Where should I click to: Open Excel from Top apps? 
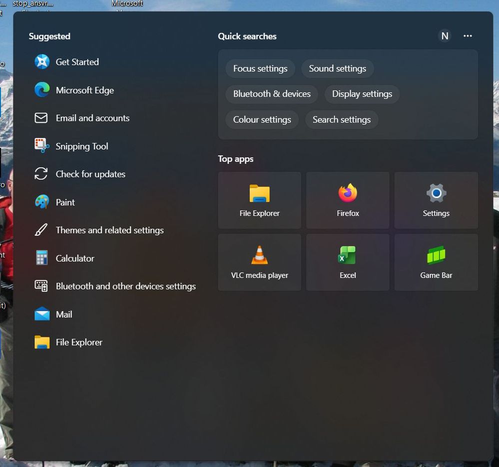(348, 262)
